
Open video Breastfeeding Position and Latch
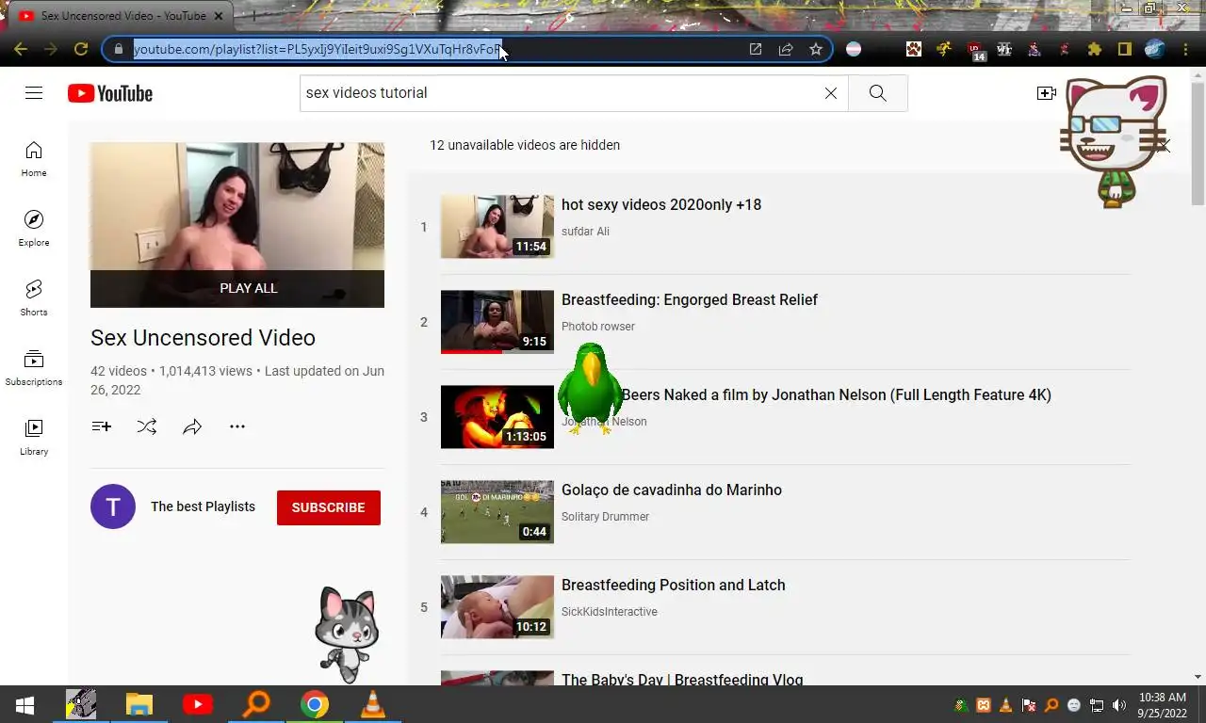(674, 585)
